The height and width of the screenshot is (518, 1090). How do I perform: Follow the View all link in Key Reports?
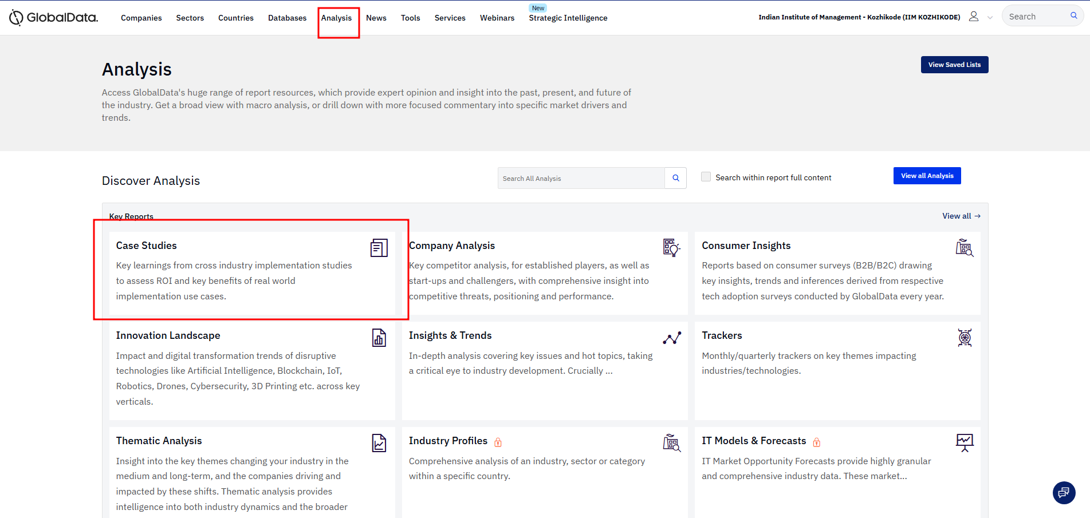click(961, 216)
